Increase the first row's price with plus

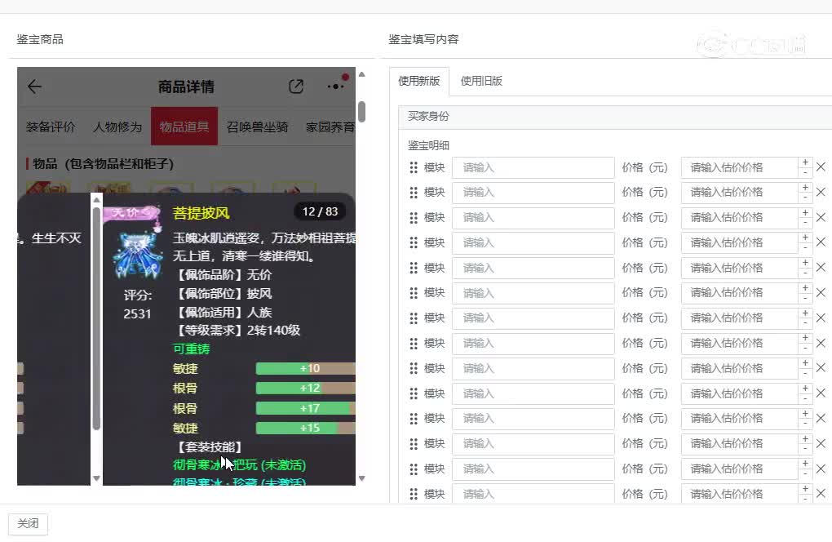805,162
